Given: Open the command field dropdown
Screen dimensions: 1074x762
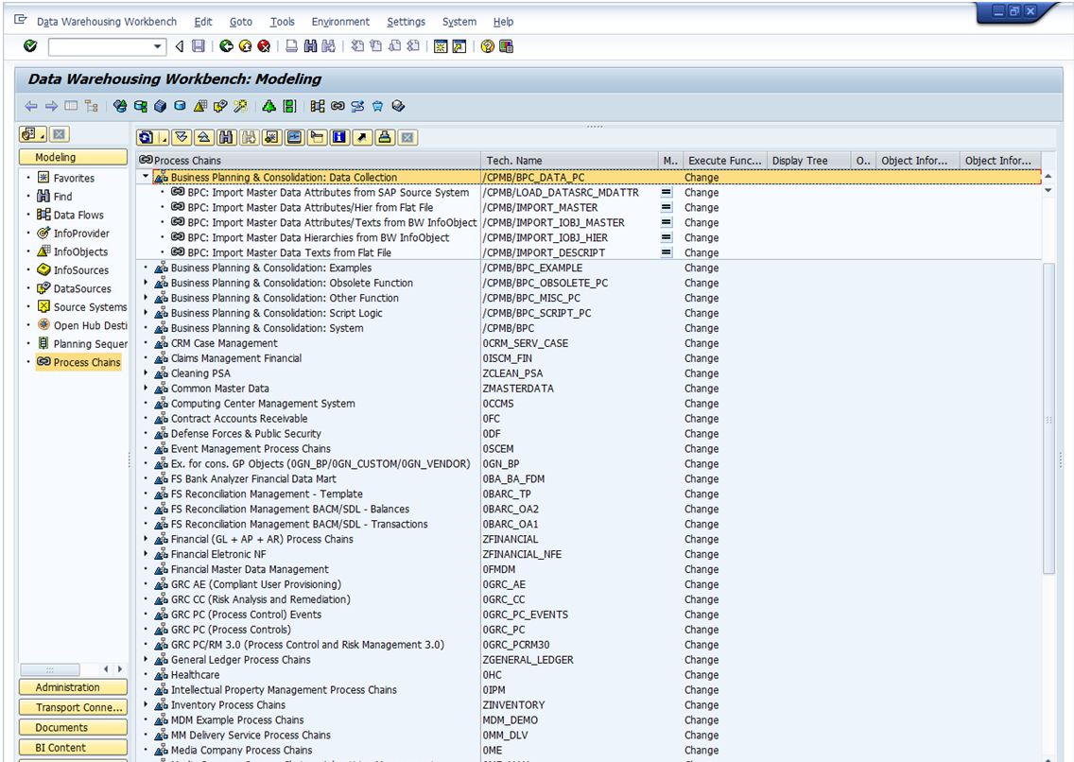Looking at the screenshot, I should (x=158, y=46).
